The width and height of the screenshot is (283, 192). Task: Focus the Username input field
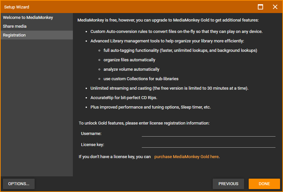pyautogui.click(x=208, y=133)
